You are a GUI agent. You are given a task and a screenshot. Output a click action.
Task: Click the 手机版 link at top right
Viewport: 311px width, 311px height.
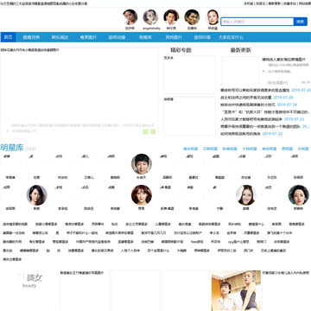pos(248,3)
